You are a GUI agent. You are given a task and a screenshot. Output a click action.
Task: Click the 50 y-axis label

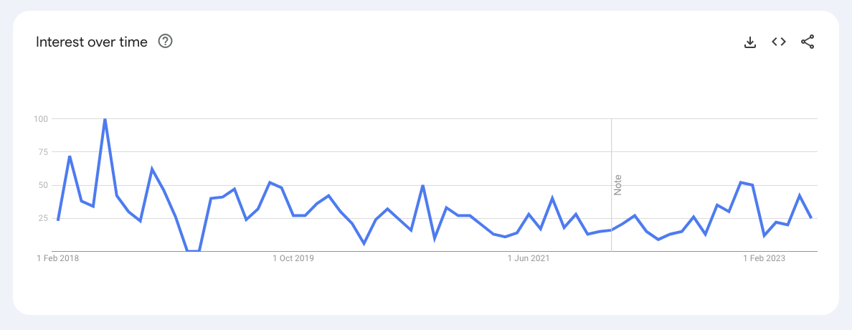tap(42, 185)
